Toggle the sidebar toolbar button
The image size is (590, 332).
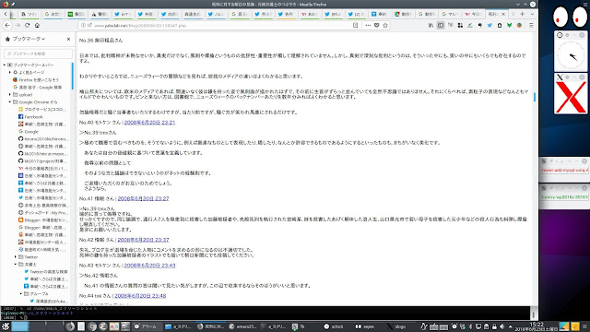tap(441, 25)
